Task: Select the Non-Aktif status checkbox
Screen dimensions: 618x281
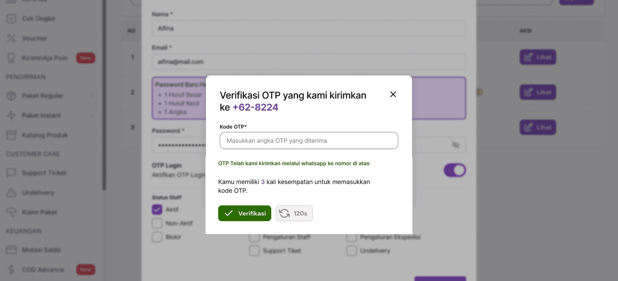Action: pyautogui.click(x=157, y=223)
